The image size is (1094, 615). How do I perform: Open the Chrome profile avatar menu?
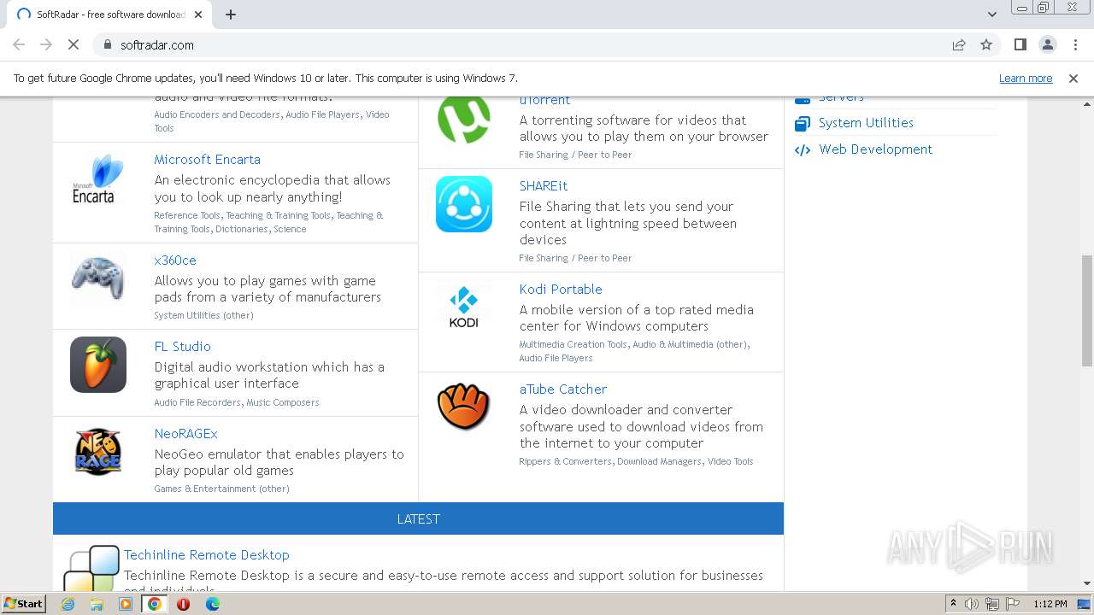pos(1047,44)
